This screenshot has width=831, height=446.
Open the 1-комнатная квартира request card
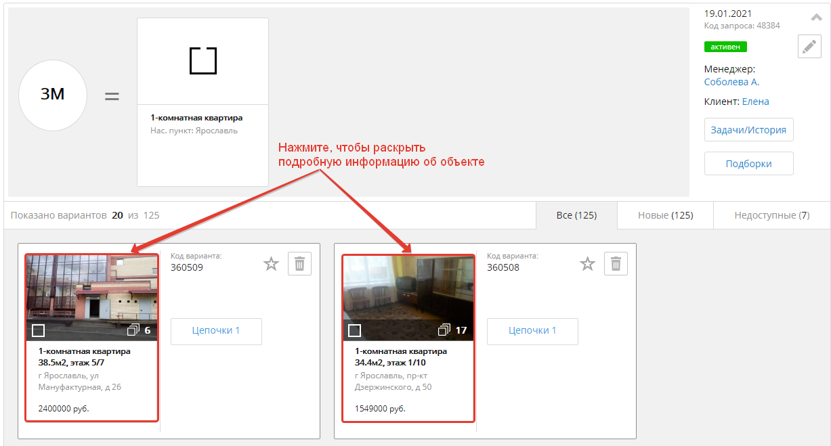coord(203,102)
